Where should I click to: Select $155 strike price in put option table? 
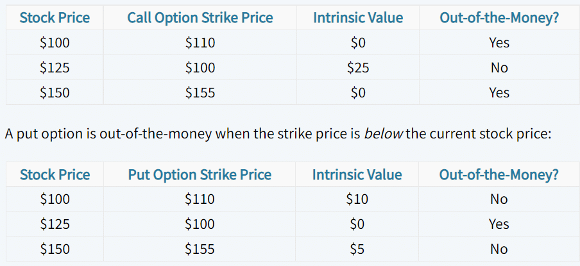tap(200, 249)
